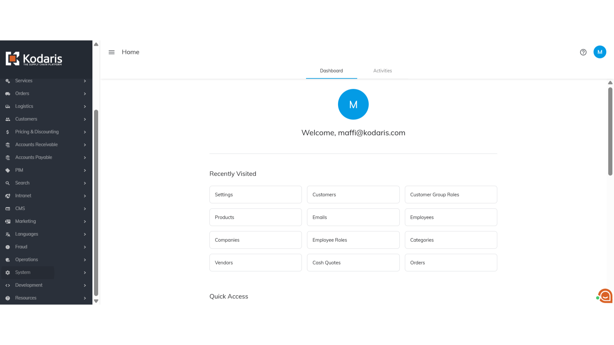614x345 pixels.
Task: Switch to the Activities tab
Action: pyautogui.click(x=382, y=71)
